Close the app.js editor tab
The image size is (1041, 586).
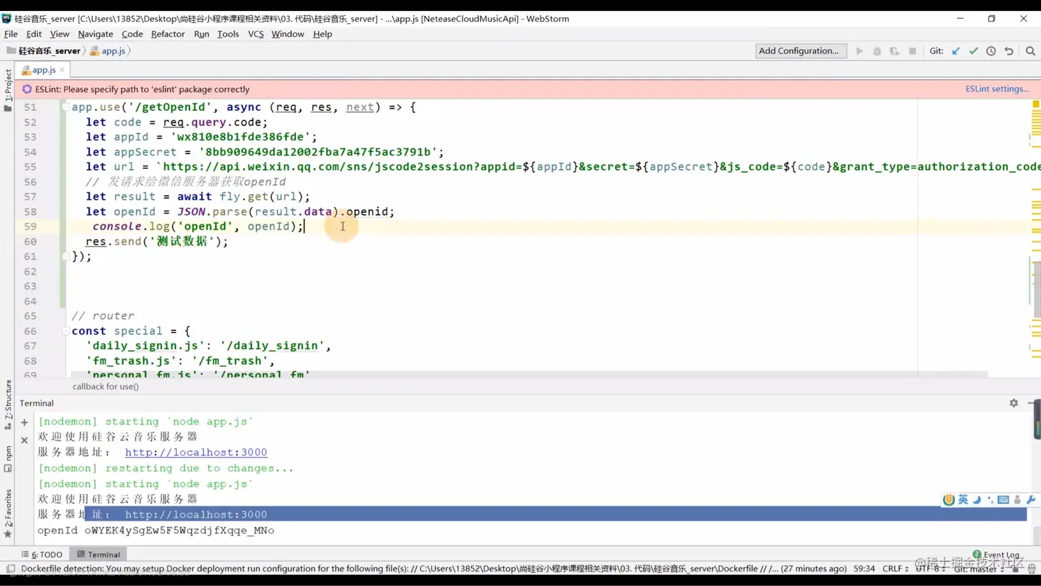[x=62, y=70]
